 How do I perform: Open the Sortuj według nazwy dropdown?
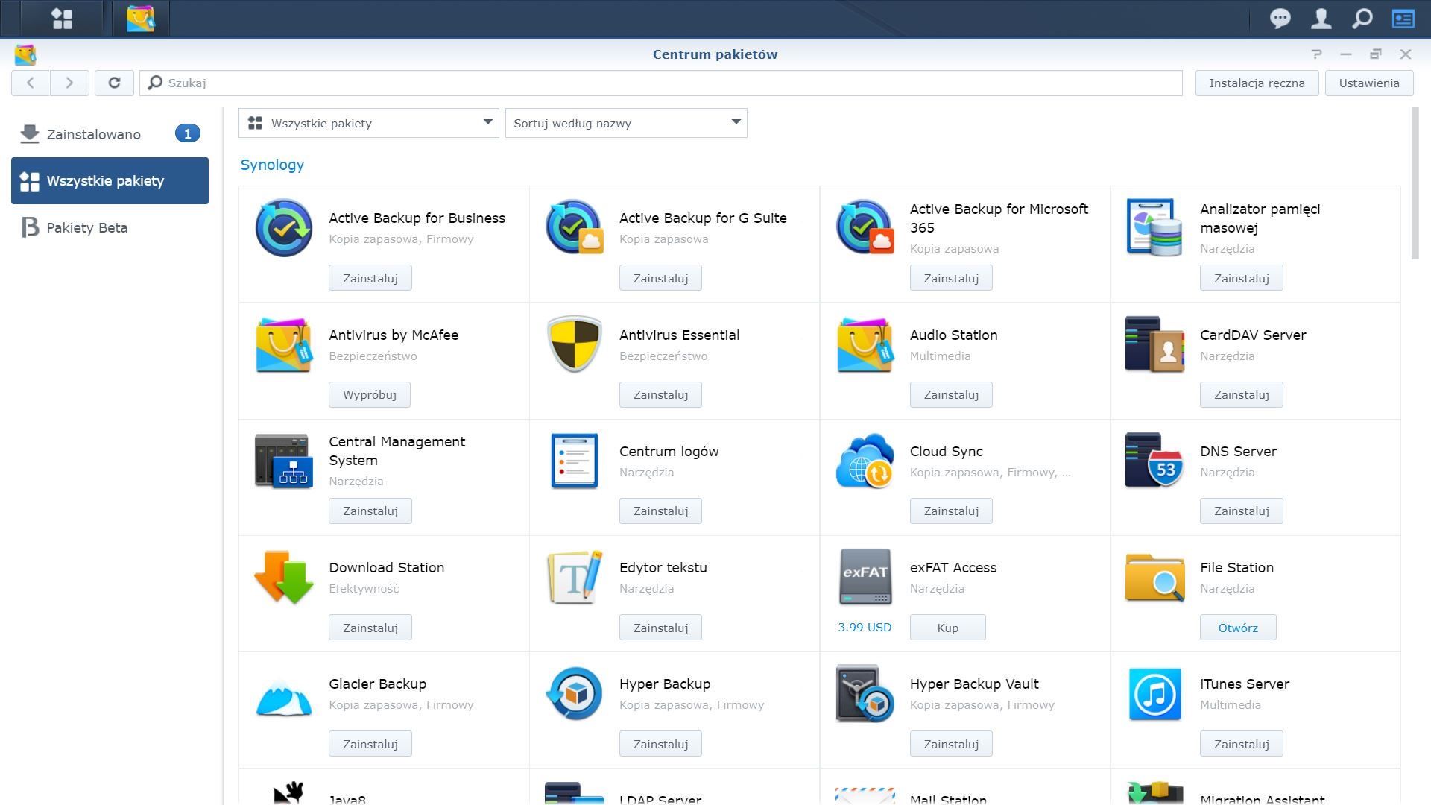[x=626, y=123]
